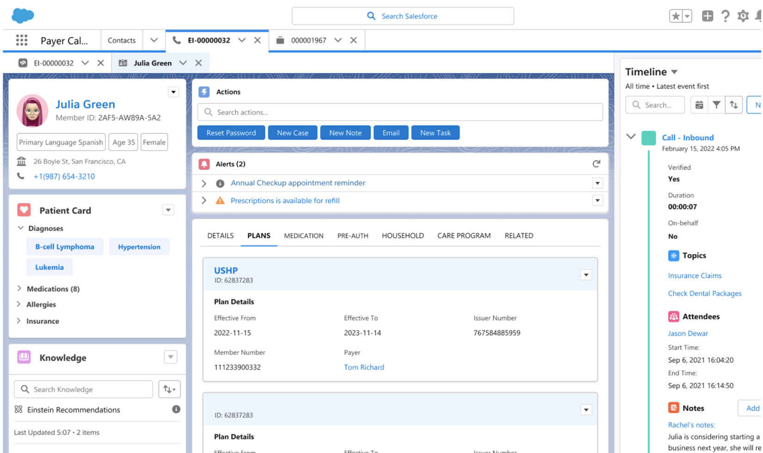Open Salesforce Setup via the gear icon
This screenshot has height=453, width=763.
pyautogui.click(x=743, y=16)
